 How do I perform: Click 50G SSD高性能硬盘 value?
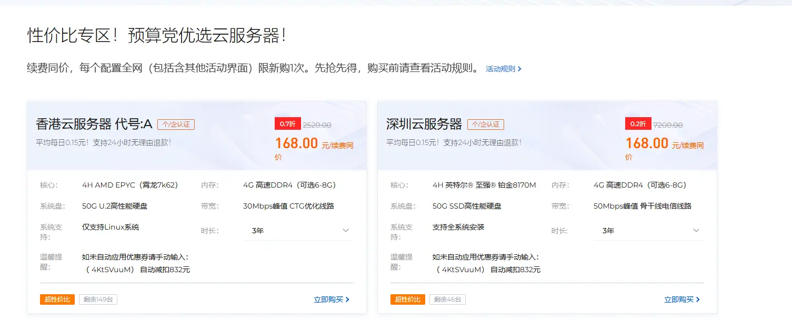(467, 206)
